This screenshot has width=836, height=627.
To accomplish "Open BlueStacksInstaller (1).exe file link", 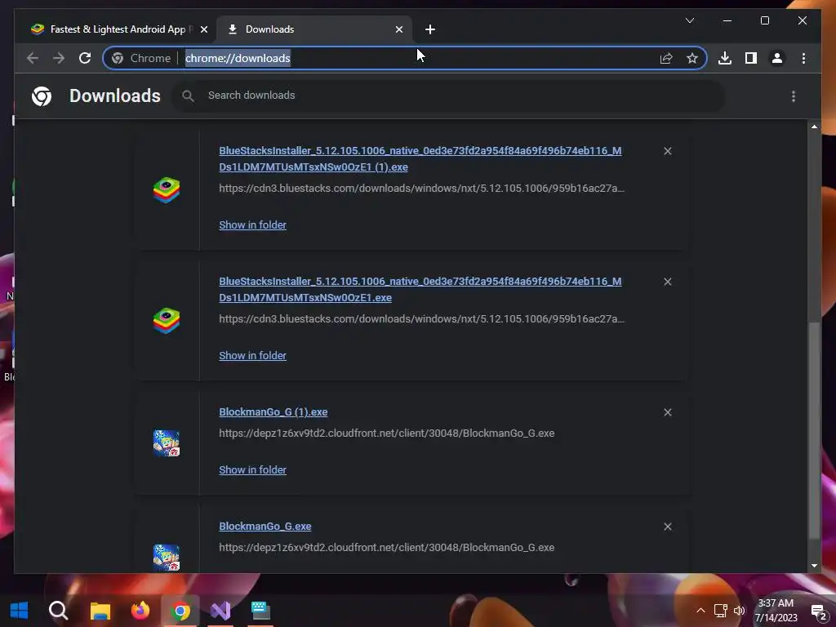I will (x=420, y=159).
